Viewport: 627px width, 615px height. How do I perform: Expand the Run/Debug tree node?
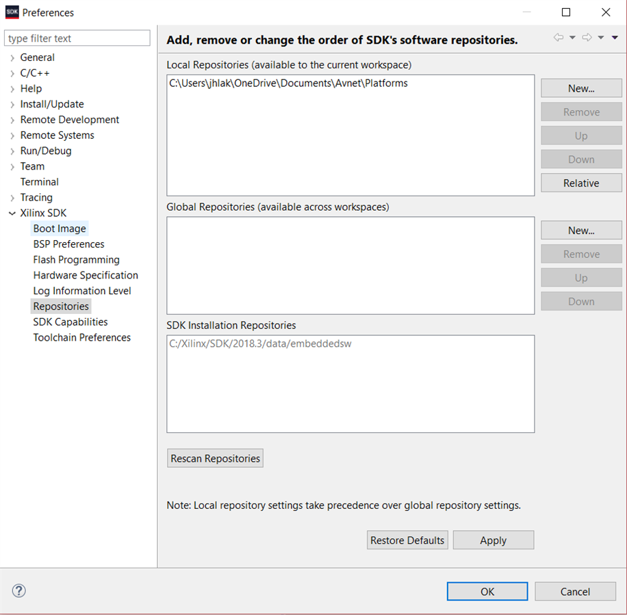pyautogui.click(x=12, y=151)
